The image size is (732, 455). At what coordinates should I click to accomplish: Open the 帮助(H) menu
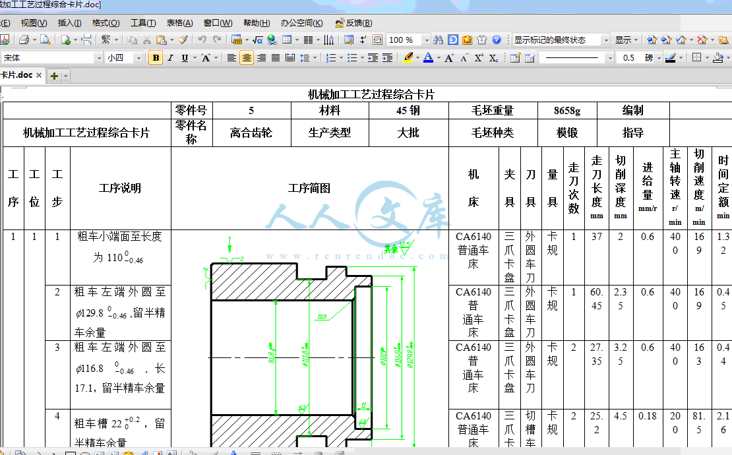point(257,23)
